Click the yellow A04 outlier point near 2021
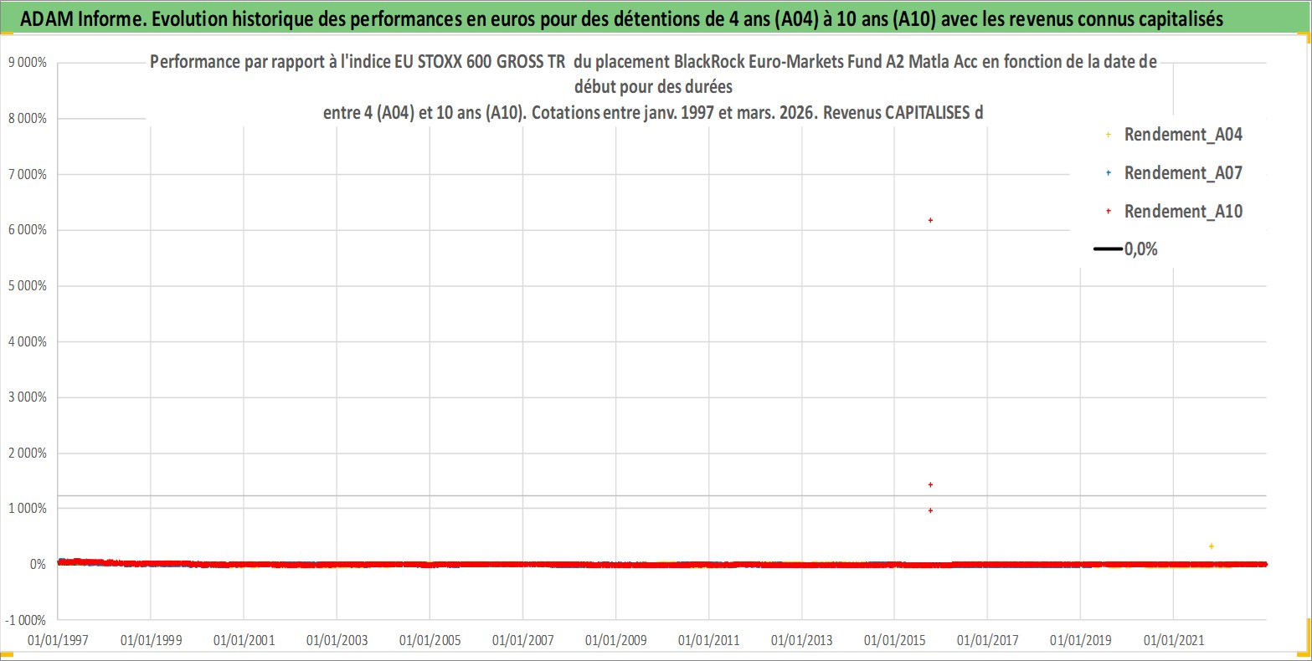Screen dimensions: 1312x661 click(1212, 546)
